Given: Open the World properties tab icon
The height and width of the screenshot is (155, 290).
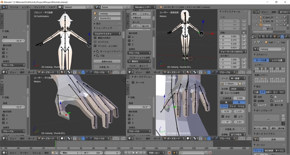Looking at the screenshot, I should tap(271, 36).
